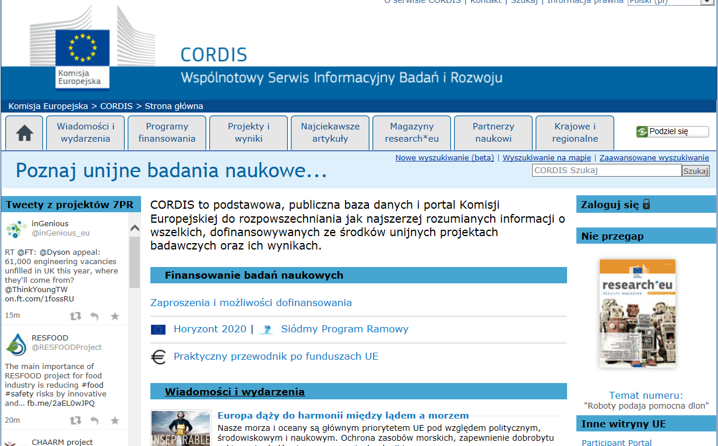Click the scroll-up arrow in tweets panel

135,228
